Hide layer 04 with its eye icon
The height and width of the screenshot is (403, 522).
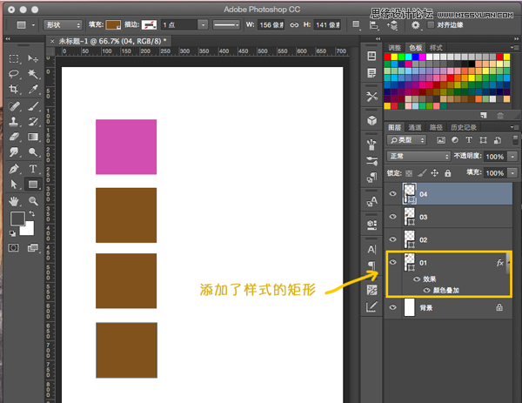(x=393, y=194)
